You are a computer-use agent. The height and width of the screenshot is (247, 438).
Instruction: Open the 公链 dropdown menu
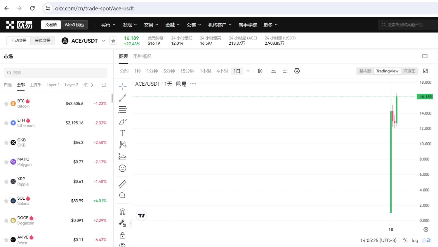tap(194, 25)
